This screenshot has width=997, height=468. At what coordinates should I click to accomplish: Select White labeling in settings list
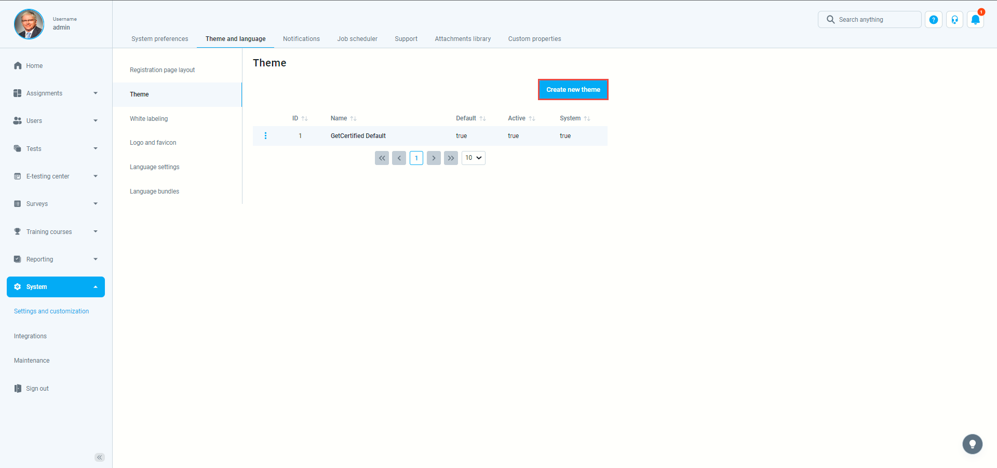[x=149, y=119]
